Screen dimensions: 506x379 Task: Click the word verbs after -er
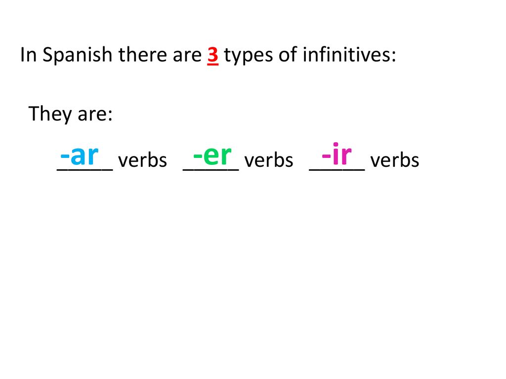[x=269, y=160]
